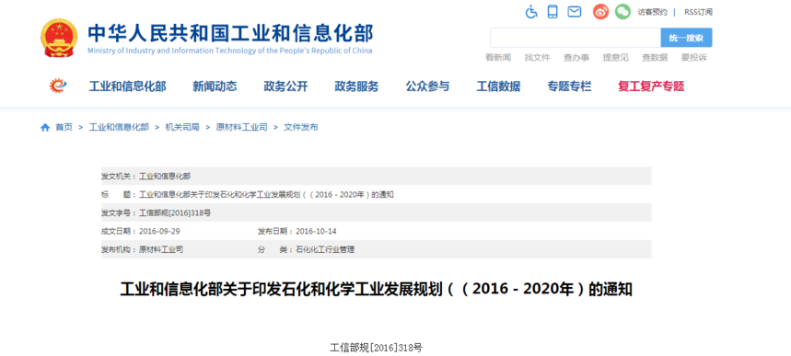Open the Weibo icon
Screen dimensions: 791x356
click(600, 12)
